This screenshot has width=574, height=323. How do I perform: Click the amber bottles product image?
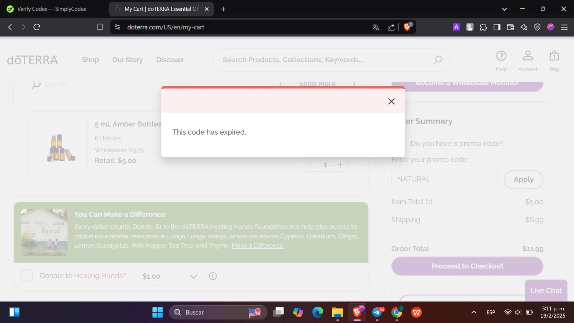61,148
